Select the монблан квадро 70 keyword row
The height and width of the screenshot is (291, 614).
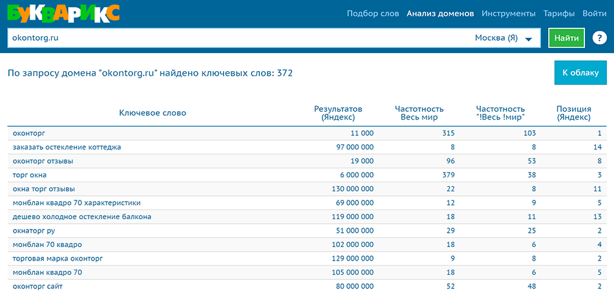click(307, 273)
